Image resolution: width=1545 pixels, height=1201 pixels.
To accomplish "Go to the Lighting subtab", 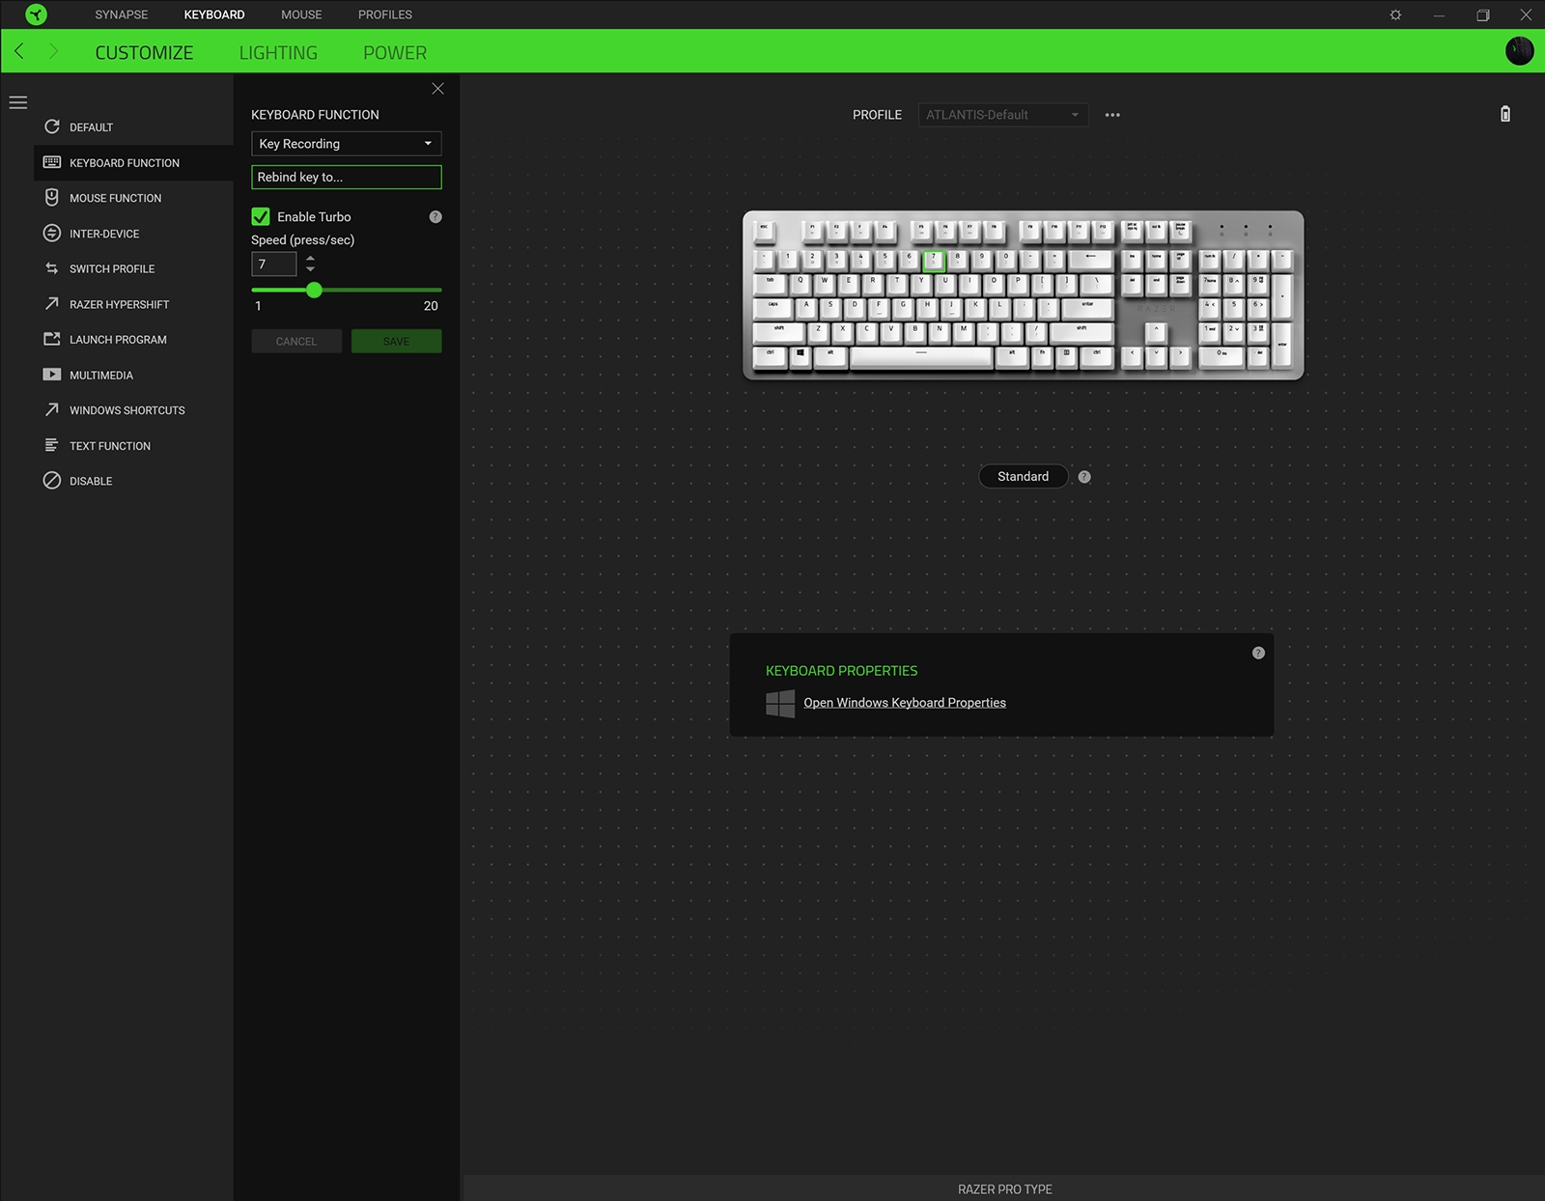I will pyautogui.click(x=278, y=53).
